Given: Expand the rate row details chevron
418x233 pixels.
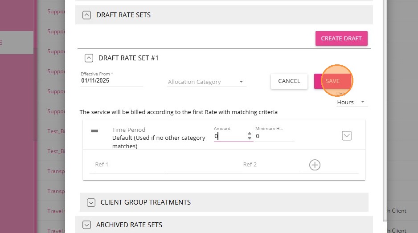Looking at the screenshot, I should (347, 136).
